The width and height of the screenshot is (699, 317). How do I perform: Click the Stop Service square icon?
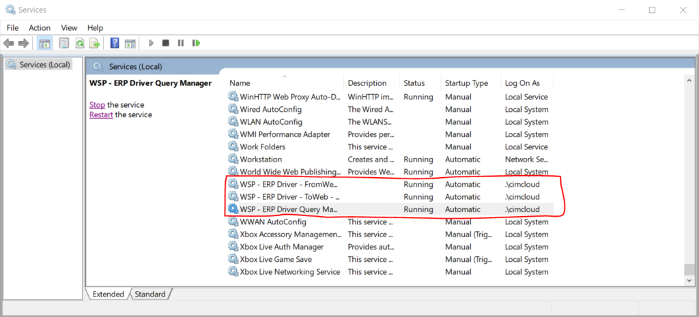(x=165, y=43)
